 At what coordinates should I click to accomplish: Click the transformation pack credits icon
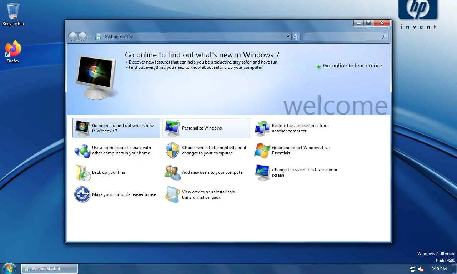click(172, 195)
